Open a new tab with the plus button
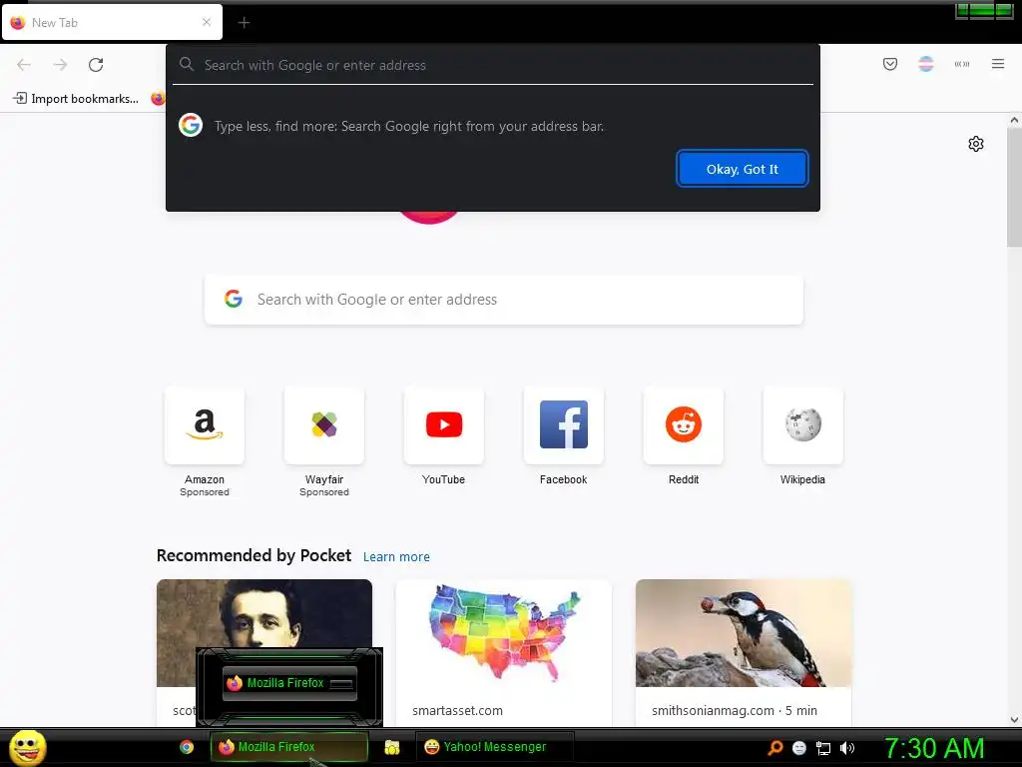Screen dimensions: 1022x767 coord(244,23)
